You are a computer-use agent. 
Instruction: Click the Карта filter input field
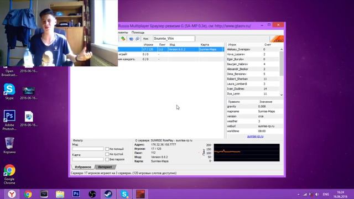(x=88, y=159)
